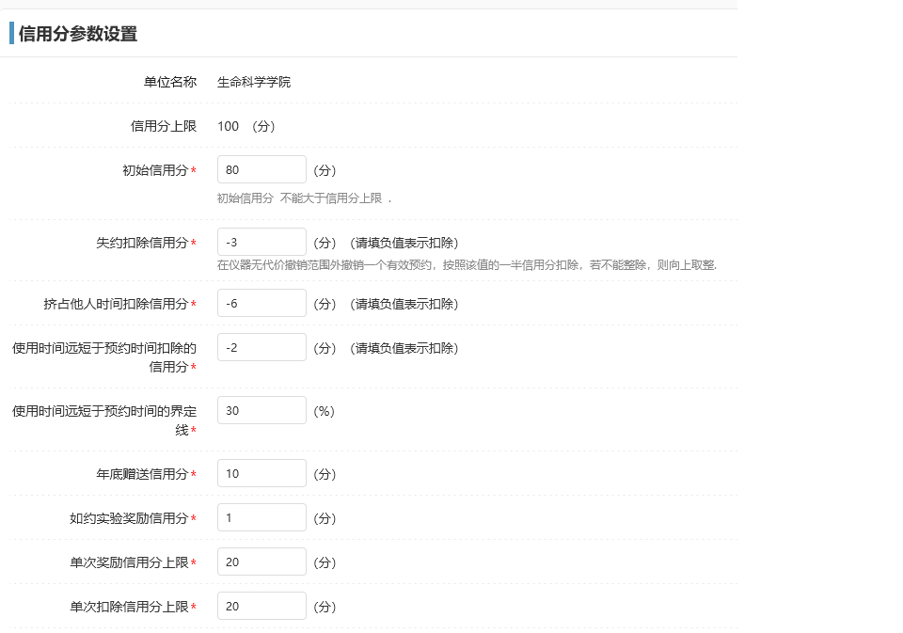Click the (分) unit label beside 年底赠送信用分
Viewport: 903px width, 633px height.
point(324,473)
